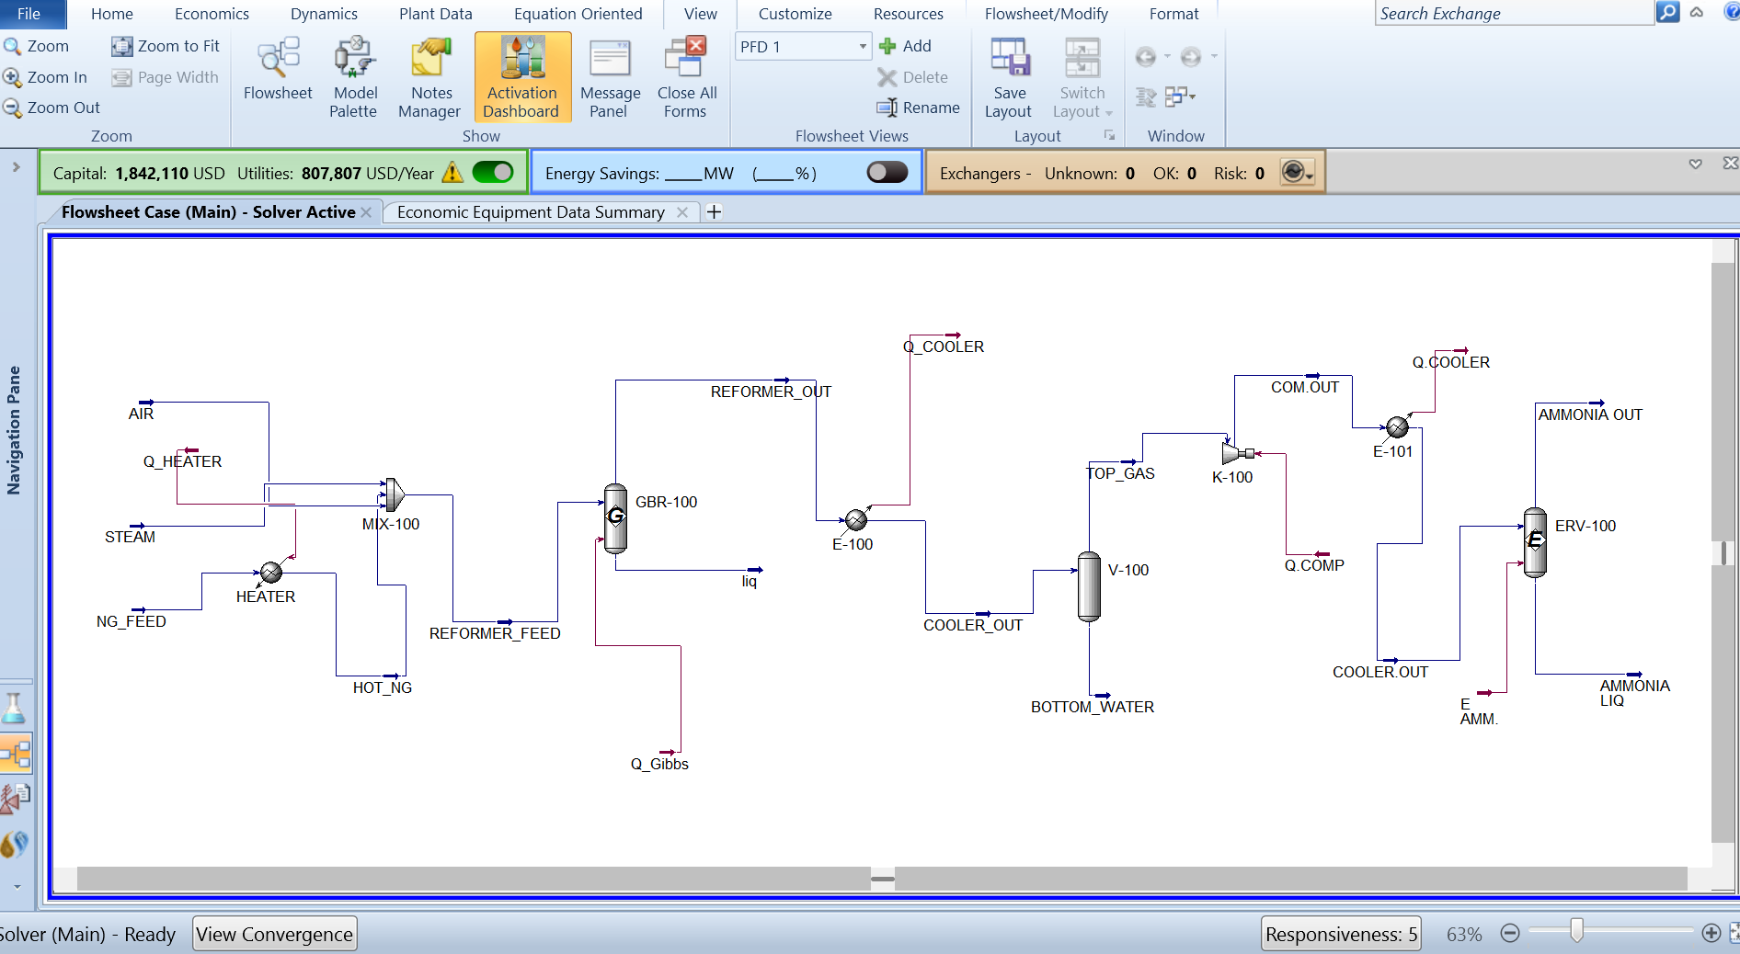Increase zoom with plus button
The width and height of the screenshot is (1740, 954).
pos(1711,933)
